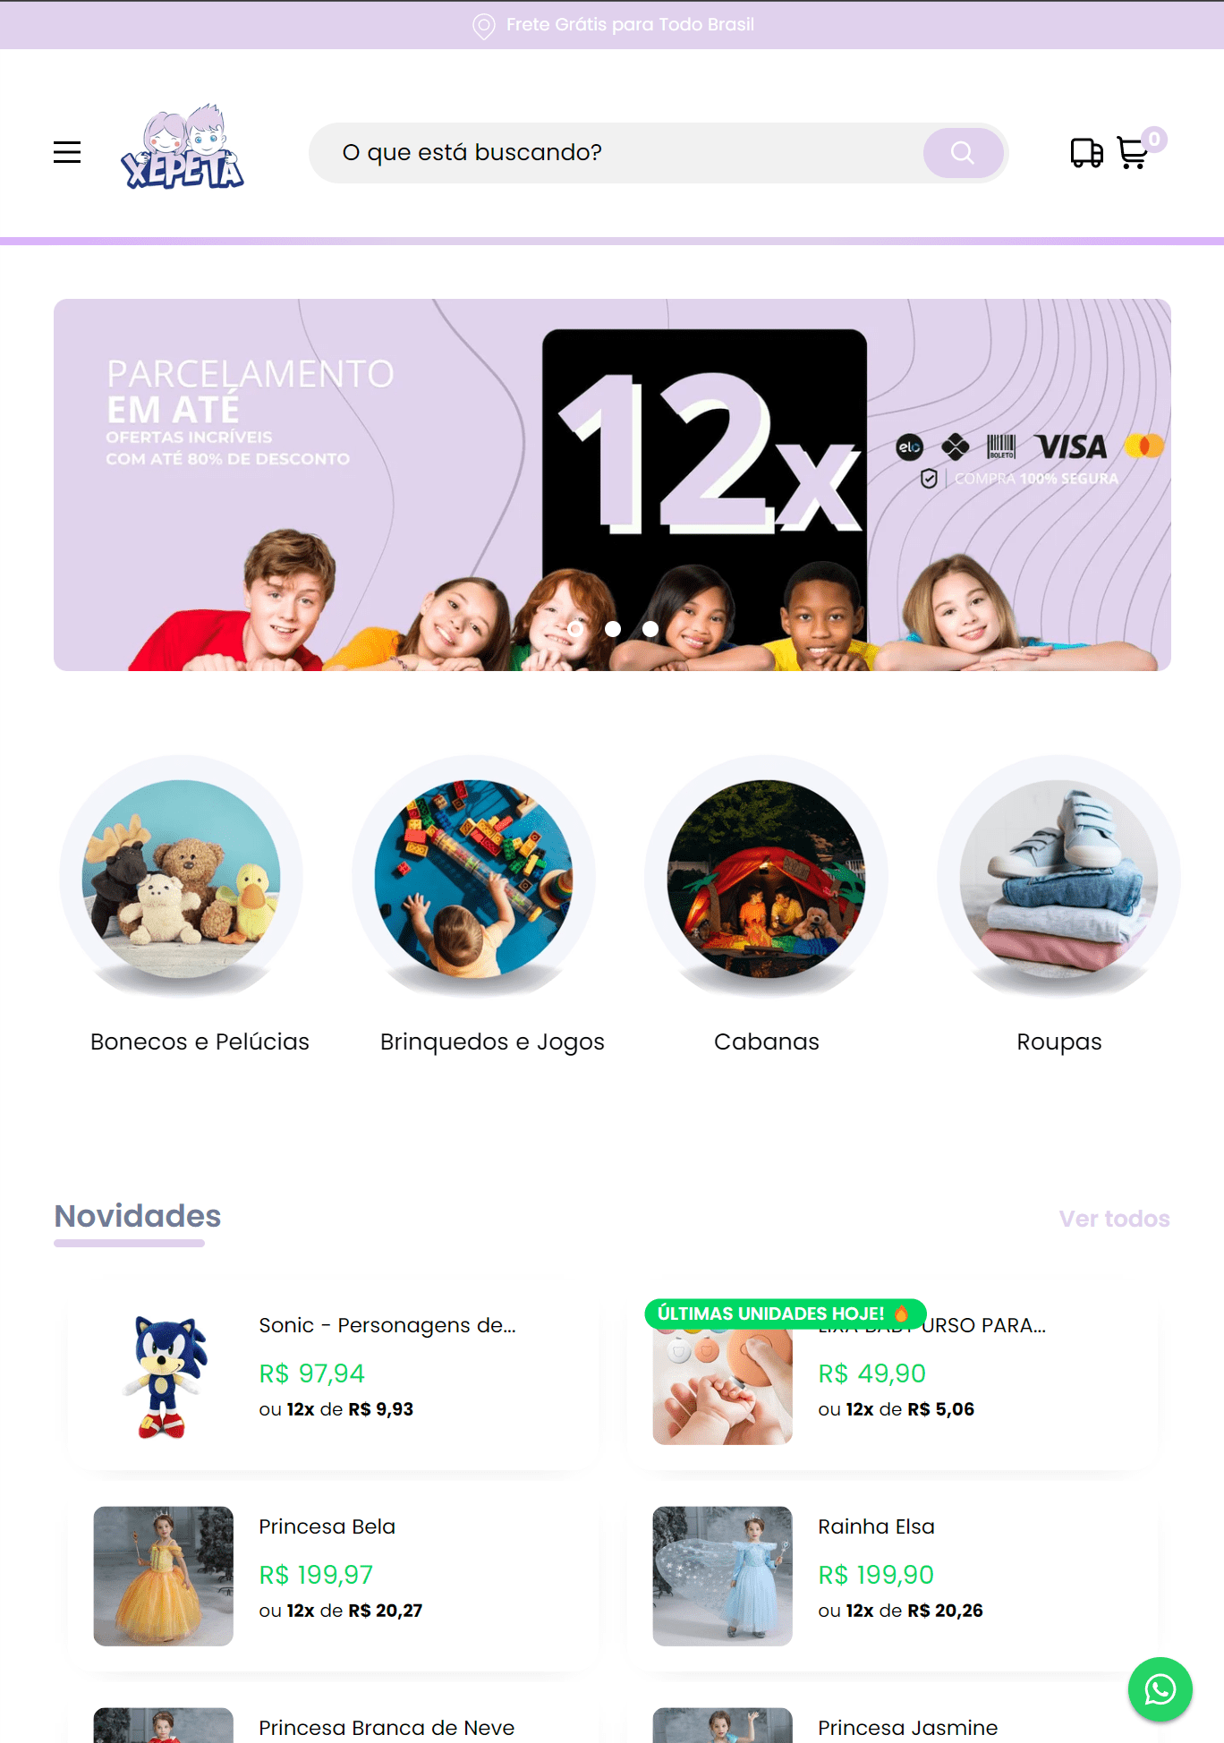Select the first carousel dot
Image resolution: width=1224 pixels, height=1743 pixels.
[576, 629]
